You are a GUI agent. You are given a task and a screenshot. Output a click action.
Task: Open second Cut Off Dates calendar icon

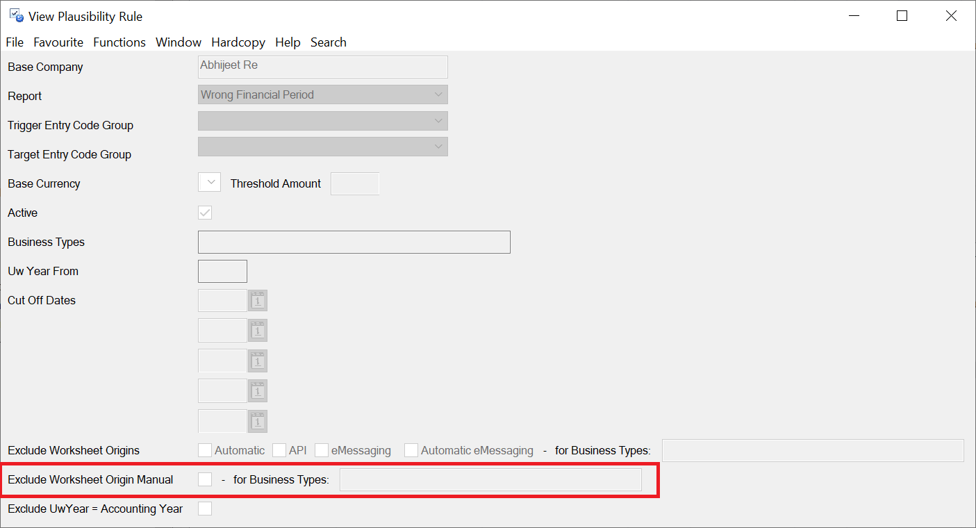pyautogui.click(x=258, y=331)
